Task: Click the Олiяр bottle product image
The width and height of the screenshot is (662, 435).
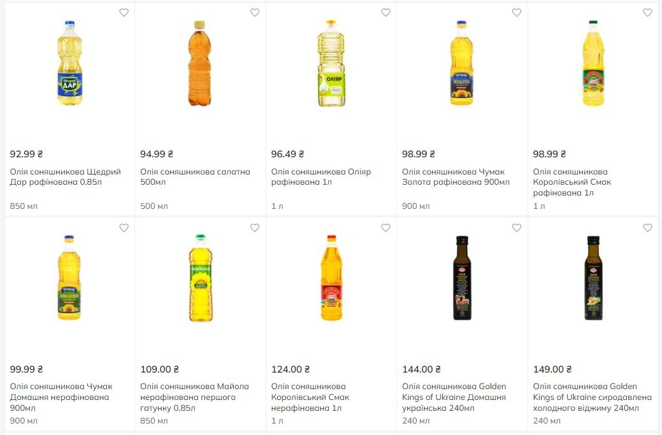Action: (x=331, y=63)
